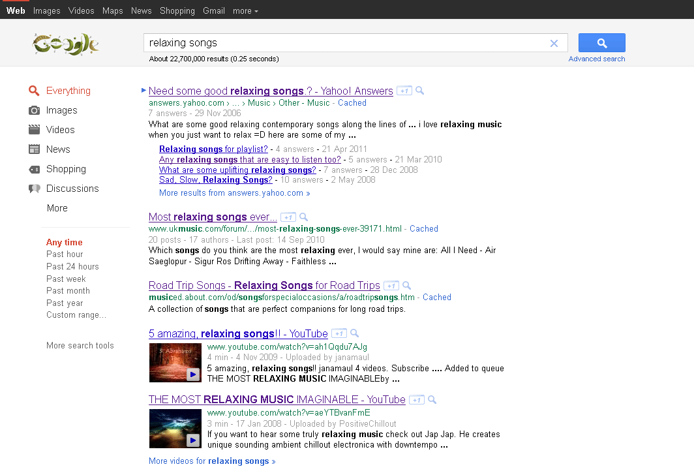Play the 5 amazing relaxing songs video thumbnail
Screen dimensions: 694x473
point(175,363)
